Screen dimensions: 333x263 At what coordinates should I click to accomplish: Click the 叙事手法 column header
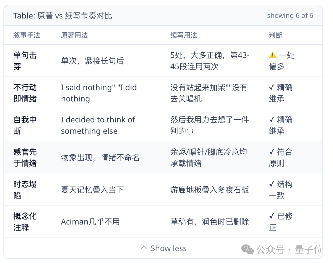point(27,35)
